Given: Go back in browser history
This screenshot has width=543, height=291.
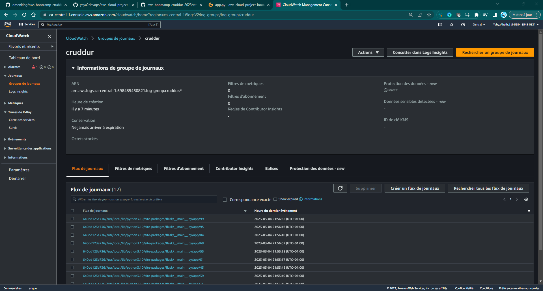Looking at the screenshot, I should (x=6, y=15).
